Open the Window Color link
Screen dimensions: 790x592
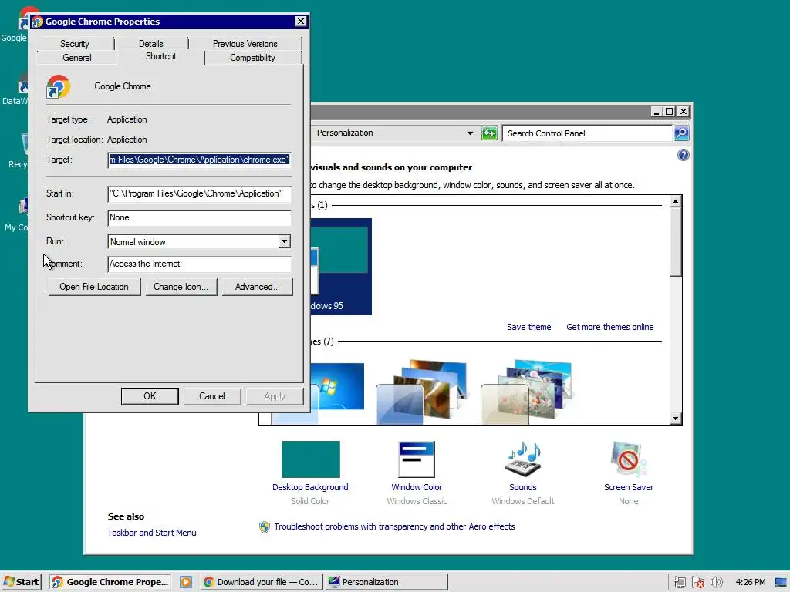[416, 487]
